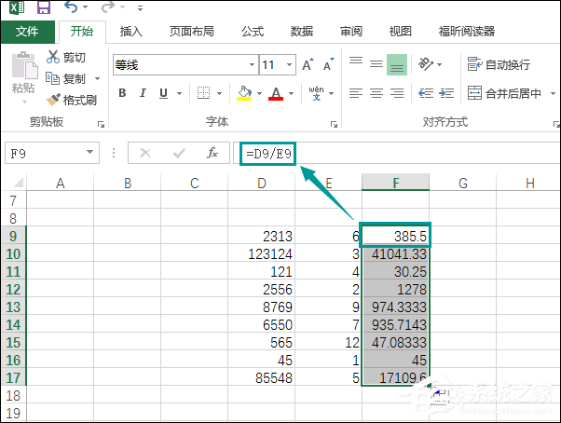Click the yellow fill color swatch
Image resolution: width=561 pixels, height=423 pixels.
click(x=243, y=93)
